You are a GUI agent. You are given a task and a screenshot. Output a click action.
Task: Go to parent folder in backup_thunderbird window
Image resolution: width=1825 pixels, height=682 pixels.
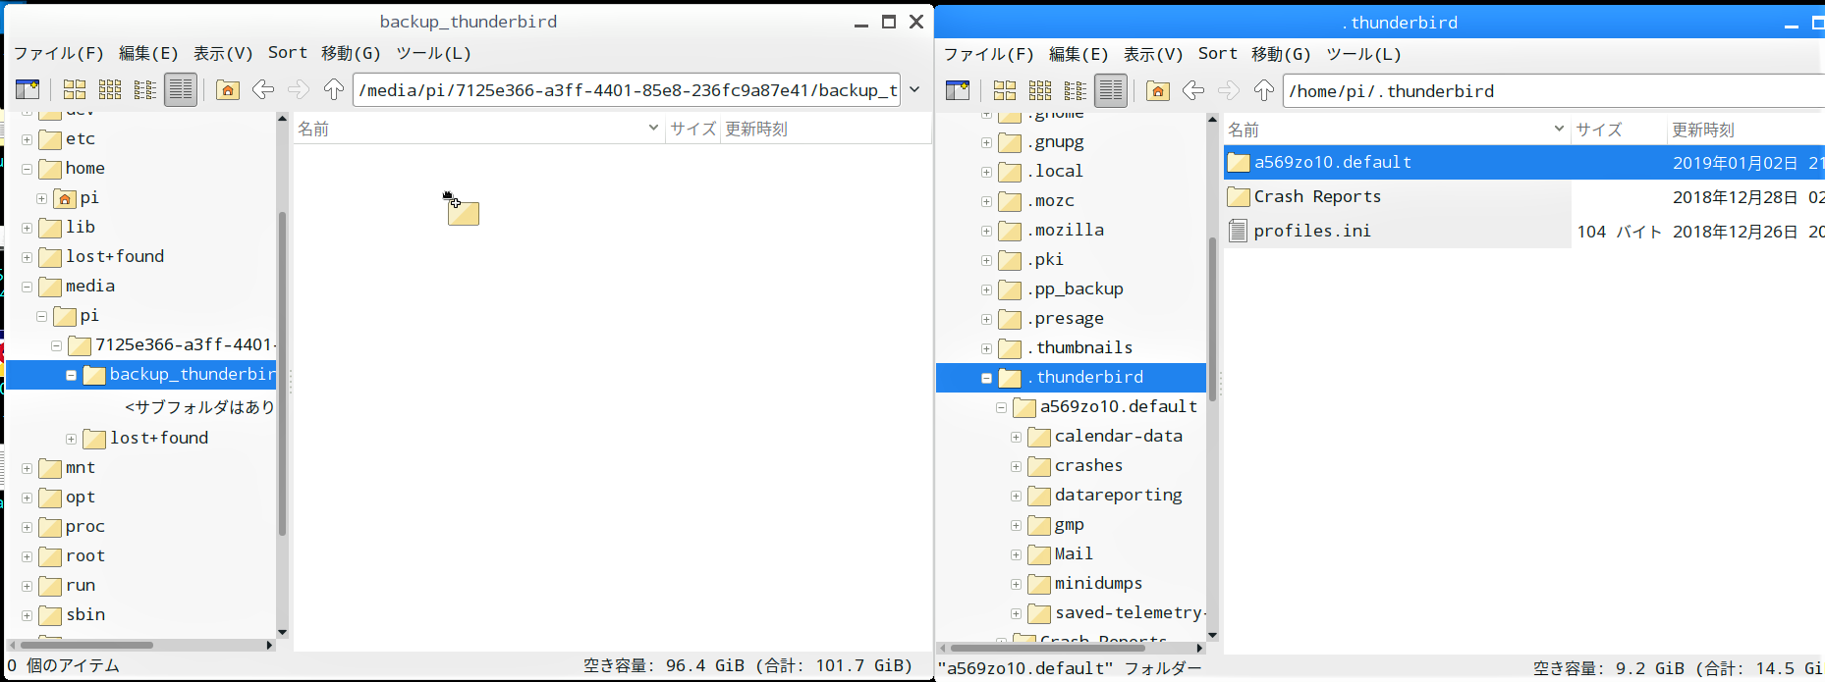334,90
